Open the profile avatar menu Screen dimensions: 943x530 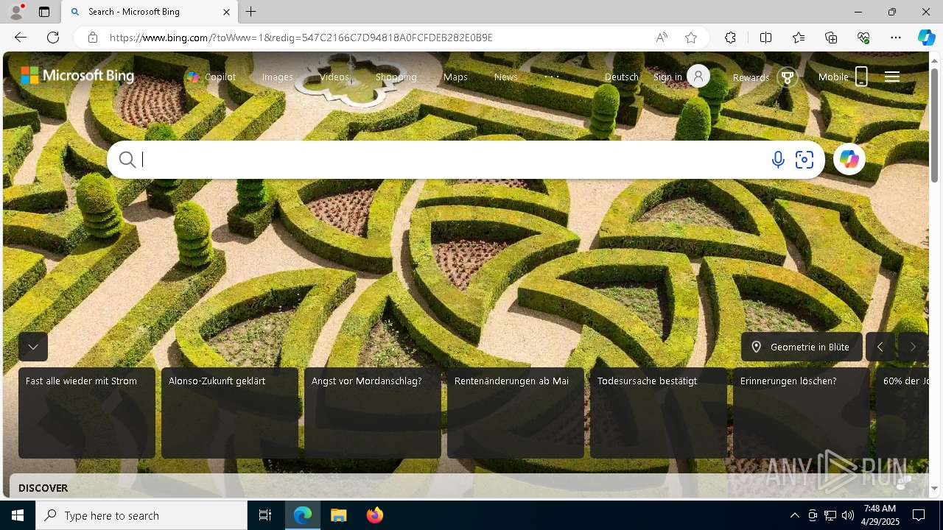pyautogui.click(x=15, y=12)
